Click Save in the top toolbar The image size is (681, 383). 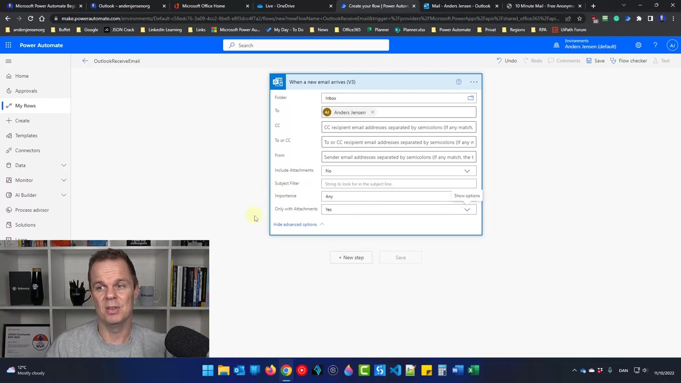595,61
